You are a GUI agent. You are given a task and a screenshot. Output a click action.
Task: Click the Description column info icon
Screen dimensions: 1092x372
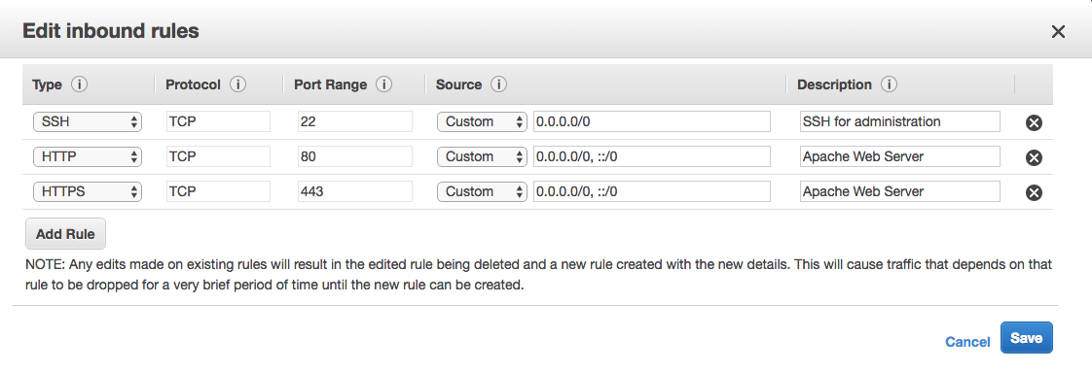pyautogui.click(x=889, y=85)
